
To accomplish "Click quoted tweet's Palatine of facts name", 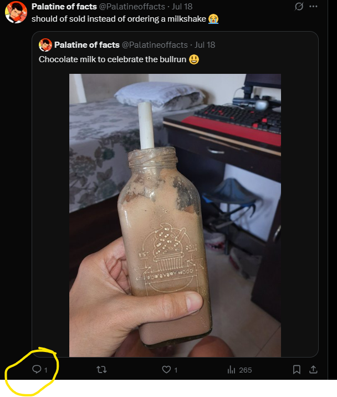I will pyautogui.click(x=86, y=45).
